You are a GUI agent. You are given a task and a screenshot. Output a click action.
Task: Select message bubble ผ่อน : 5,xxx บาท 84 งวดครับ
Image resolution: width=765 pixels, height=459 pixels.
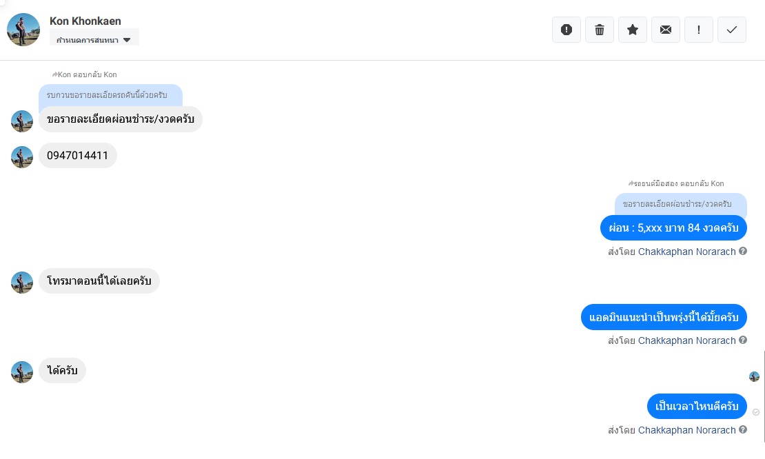coord(673,228)
